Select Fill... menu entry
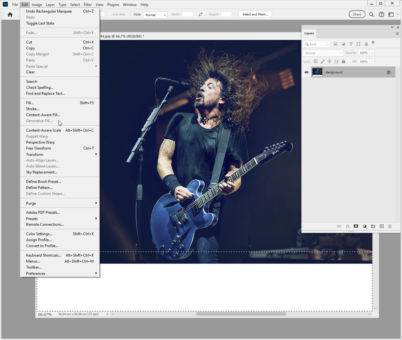 60,103
